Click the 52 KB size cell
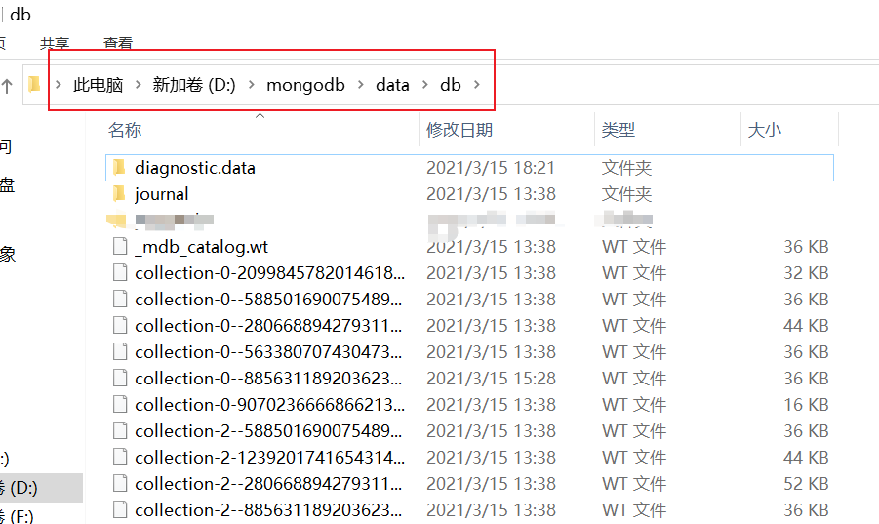 [x=806, y=484]
